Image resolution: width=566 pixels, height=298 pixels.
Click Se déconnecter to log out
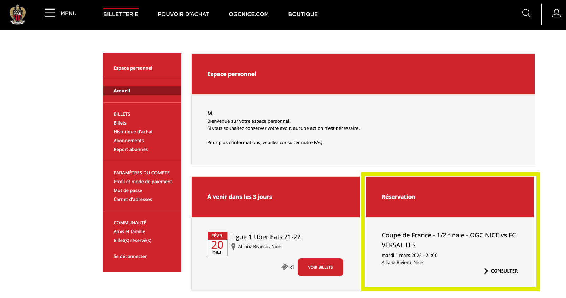click(130, 256)
